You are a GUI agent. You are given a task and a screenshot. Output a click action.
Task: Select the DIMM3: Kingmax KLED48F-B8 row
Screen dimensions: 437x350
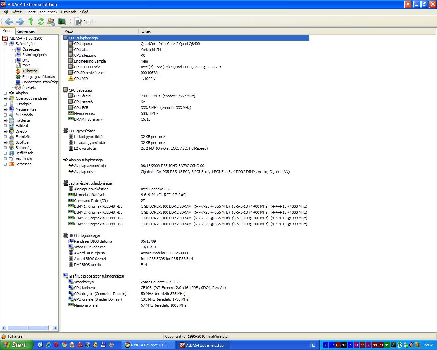point(185,218)
